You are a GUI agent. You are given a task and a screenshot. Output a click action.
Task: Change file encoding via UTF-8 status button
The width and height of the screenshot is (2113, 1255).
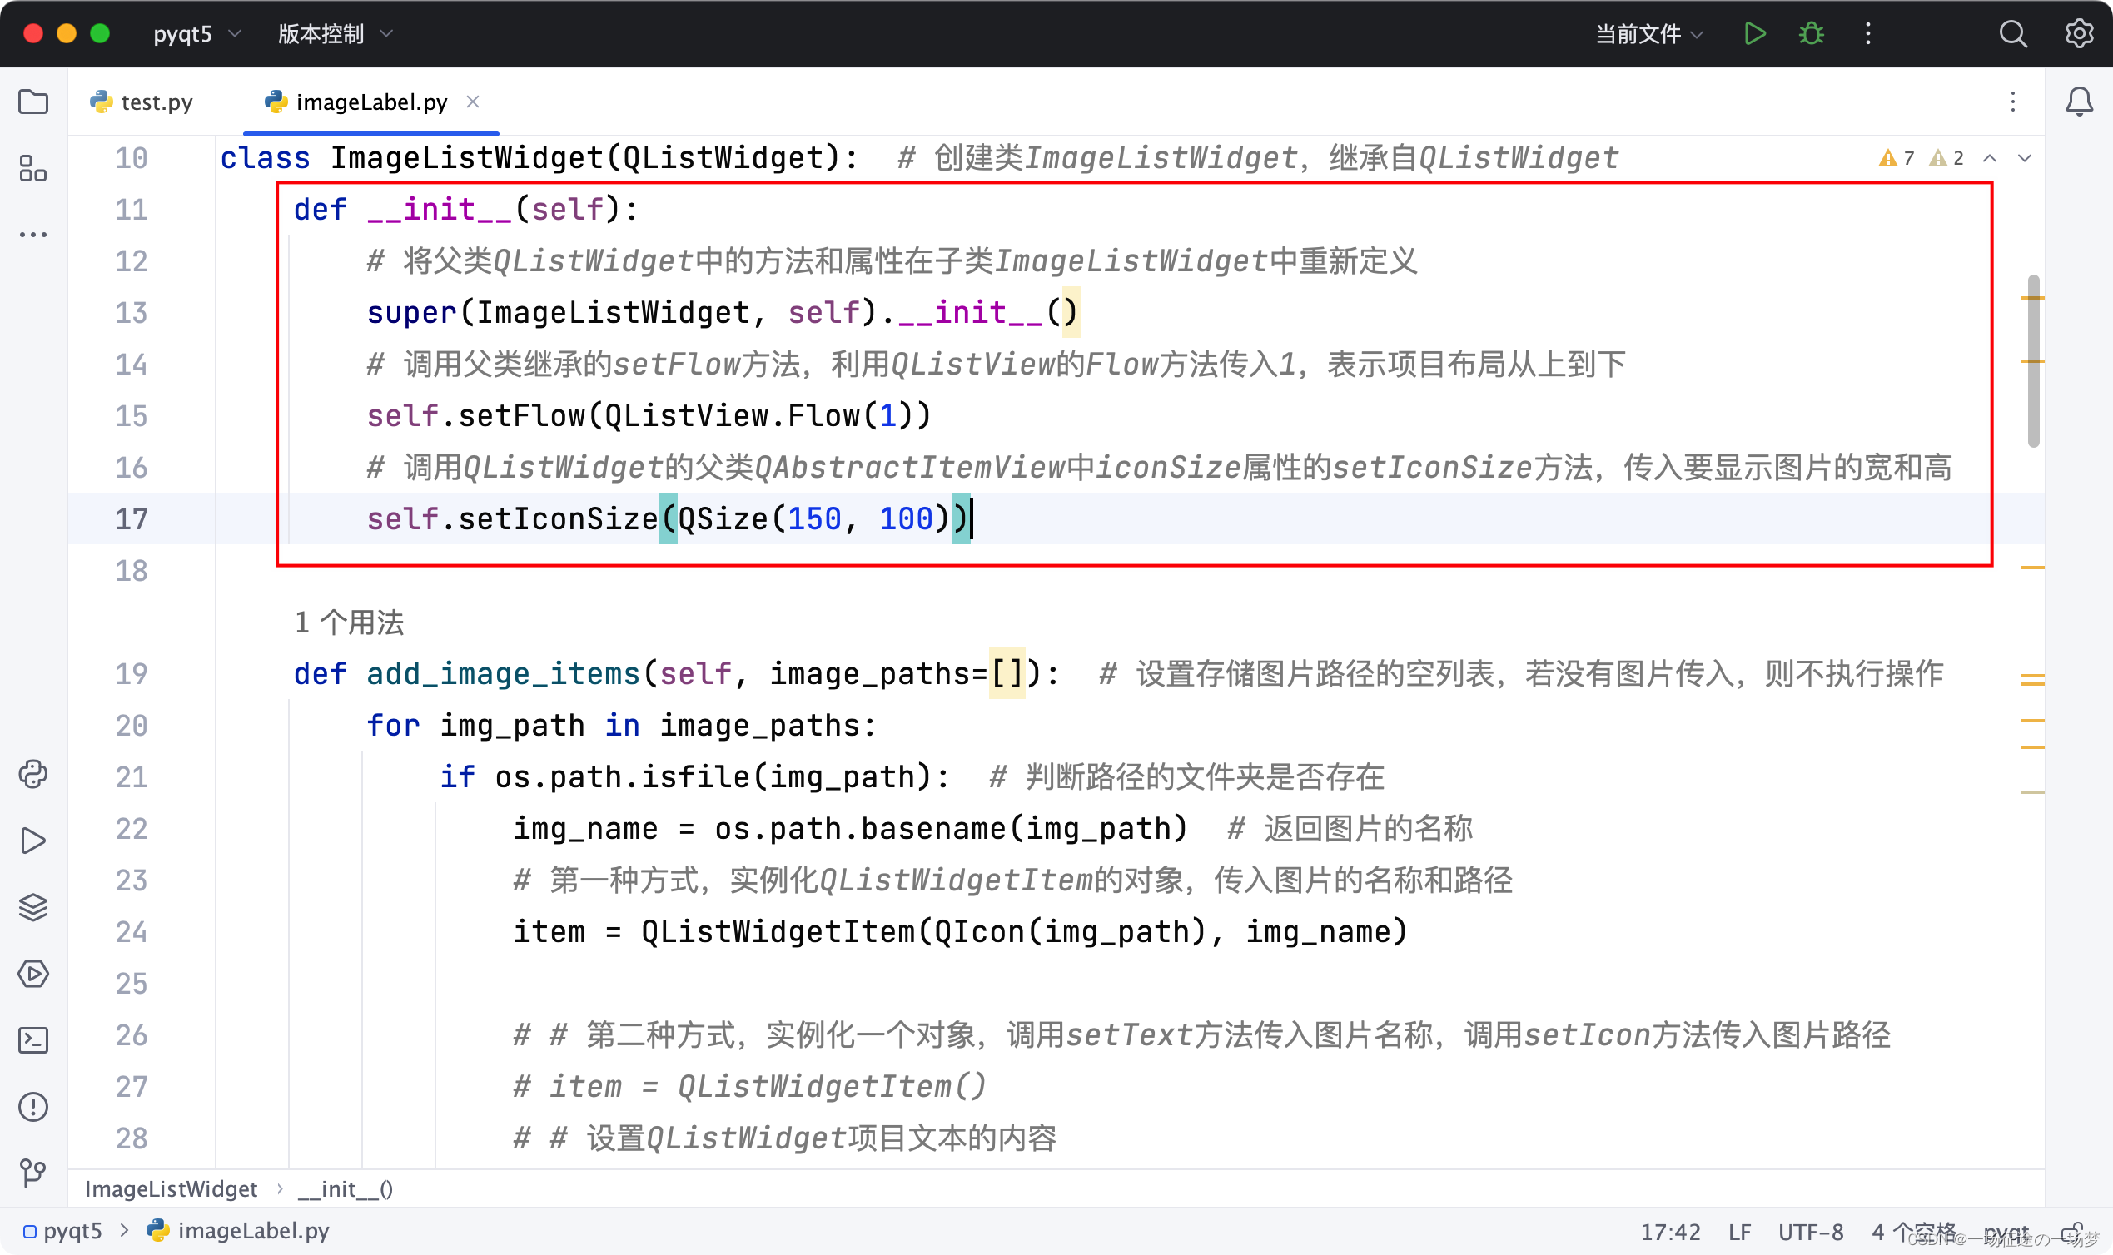click(x=1810, y=1232)
